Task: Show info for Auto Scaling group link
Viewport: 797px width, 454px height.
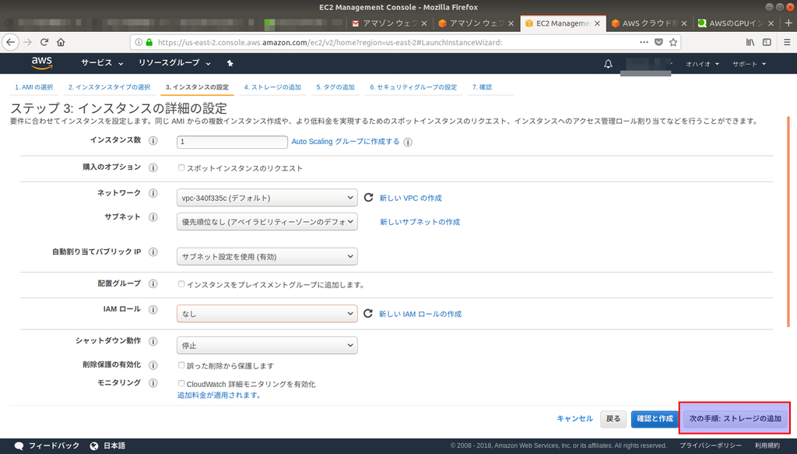Action: click(408, 143)
